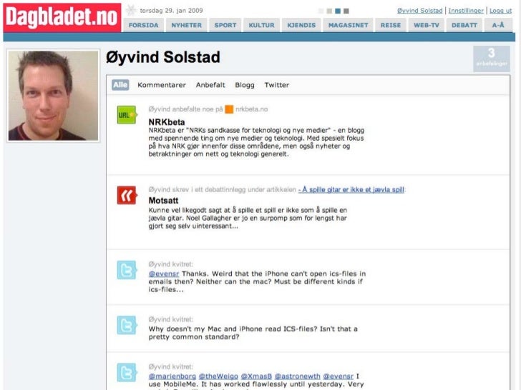Open the MAGASINET section

(349, 25)
